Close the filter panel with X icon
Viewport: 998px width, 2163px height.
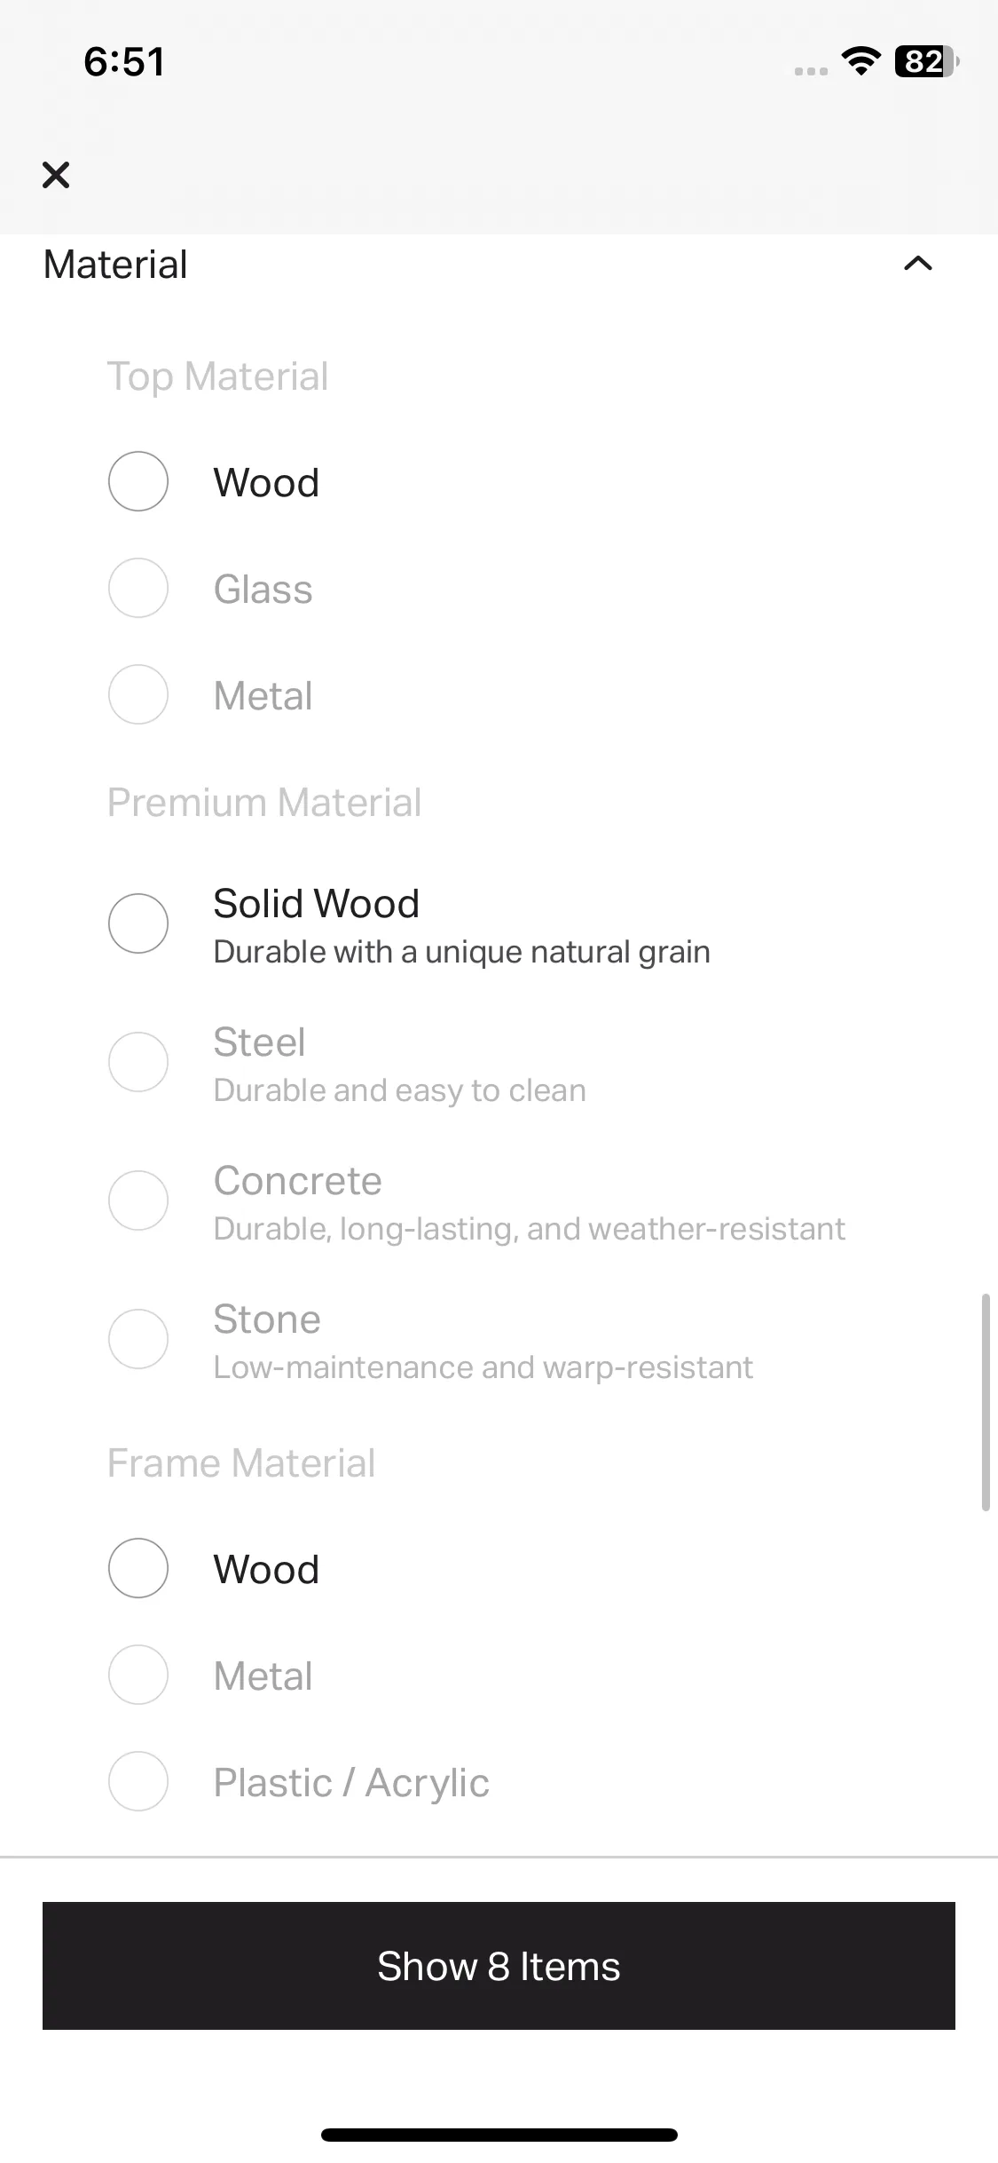click(x=56, y=175)
